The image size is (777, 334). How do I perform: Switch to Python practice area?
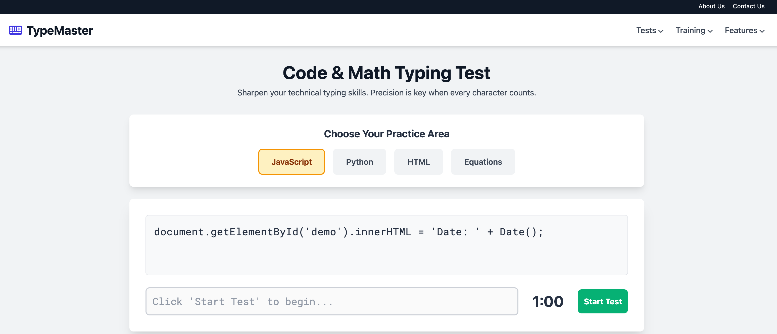(359, 161)
